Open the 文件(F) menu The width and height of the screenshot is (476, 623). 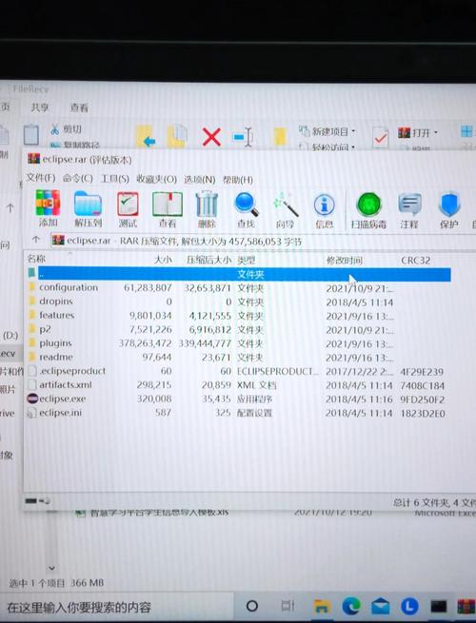coord(41,178)
